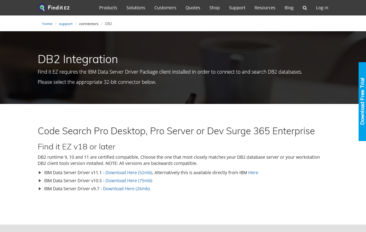Visit the Shop section
The image size is (366, 232).
coord(215,8)
